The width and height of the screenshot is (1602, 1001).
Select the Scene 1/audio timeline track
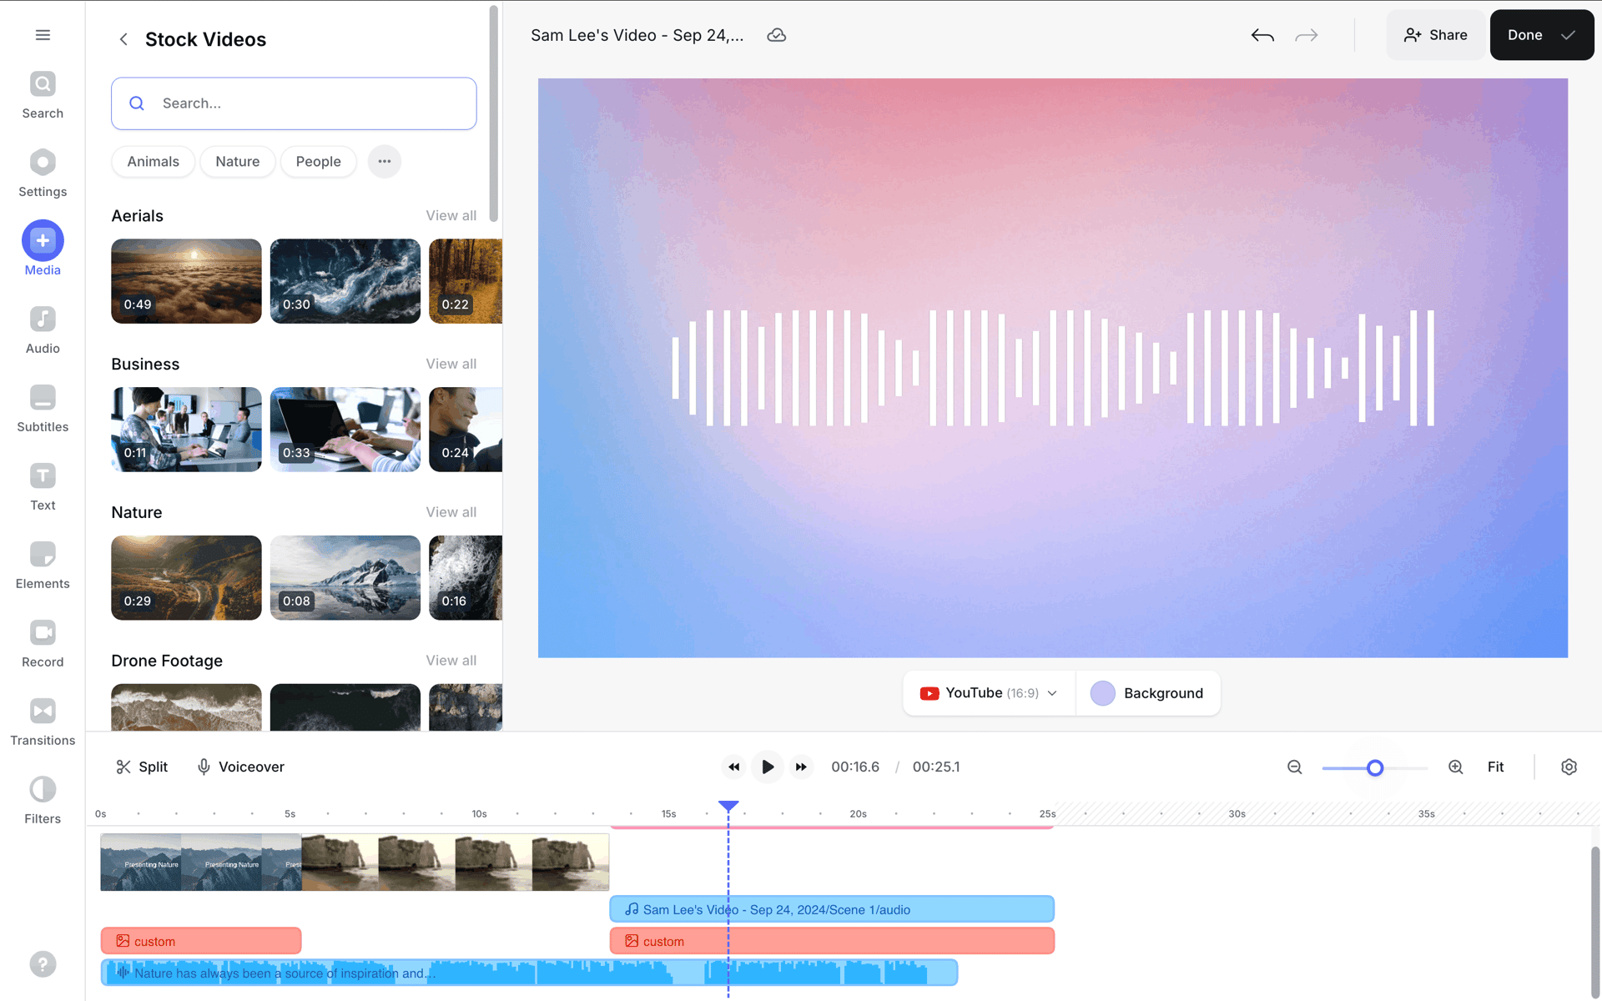tap(832, 909)
